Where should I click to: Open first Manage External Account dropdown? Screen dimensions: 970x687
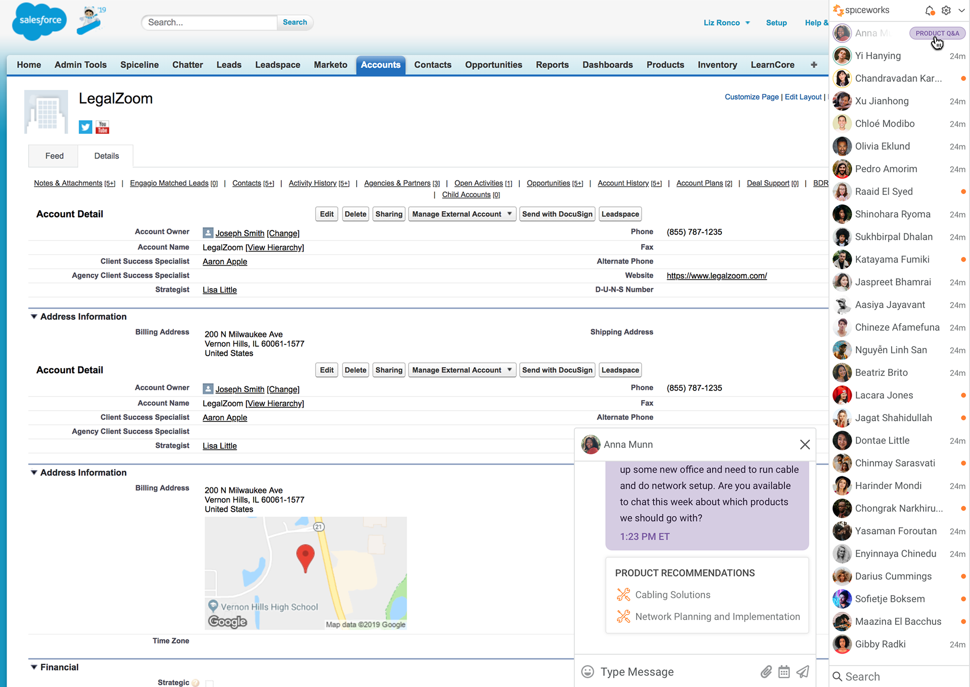[462, 214]
